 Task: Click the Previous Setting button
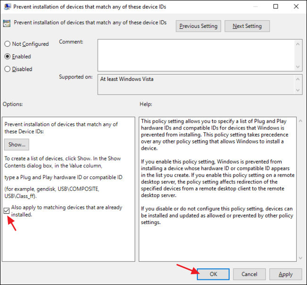[x=198, y=26]
